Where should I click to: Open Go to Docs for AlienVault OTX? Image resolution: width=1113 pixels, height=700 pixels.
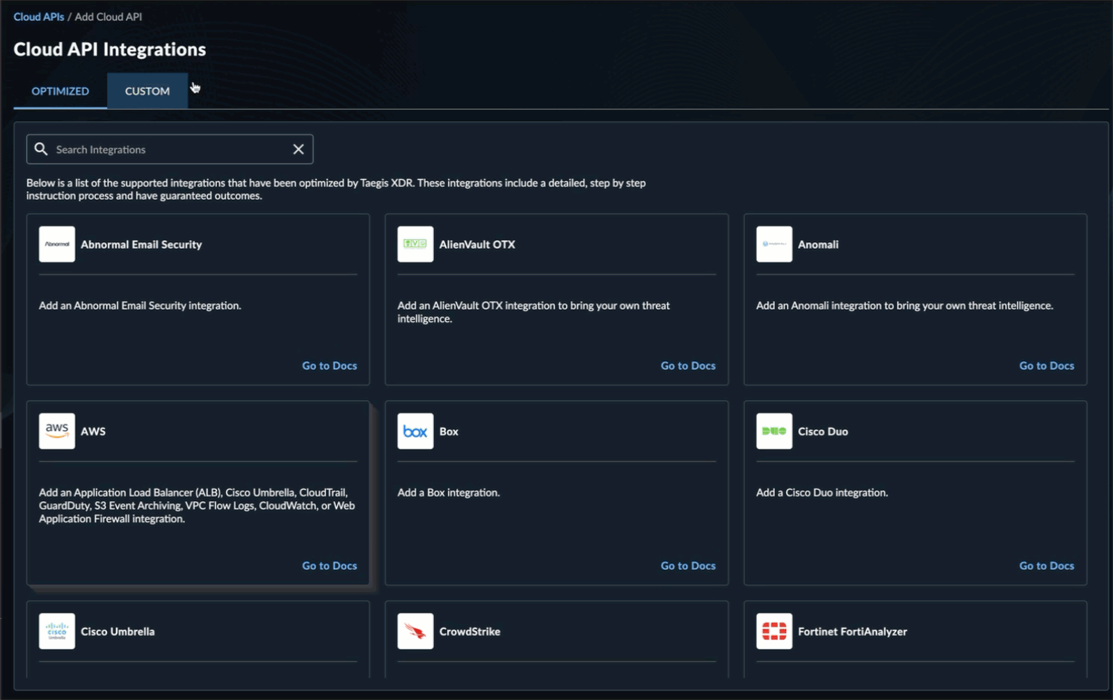(x=688, y=365)
